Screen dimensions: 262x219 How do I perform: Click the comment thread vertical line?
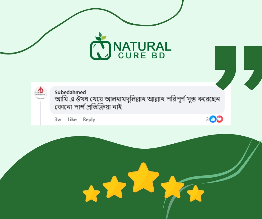40,113
